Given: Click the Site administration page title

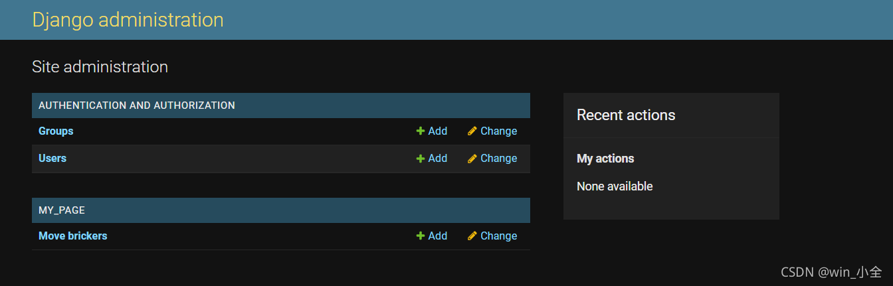Looking at the screenshot, I should point(100,67).
